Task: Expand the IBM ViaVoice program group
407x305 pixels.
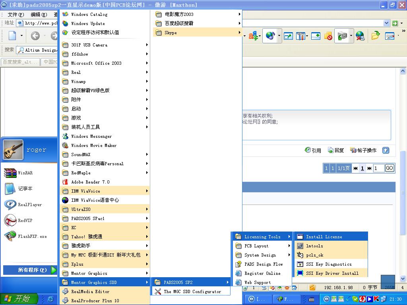Action: [105, 191]
